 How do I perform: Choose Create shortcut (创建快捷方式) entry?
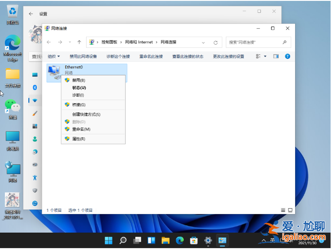click(x=93, y=114)
